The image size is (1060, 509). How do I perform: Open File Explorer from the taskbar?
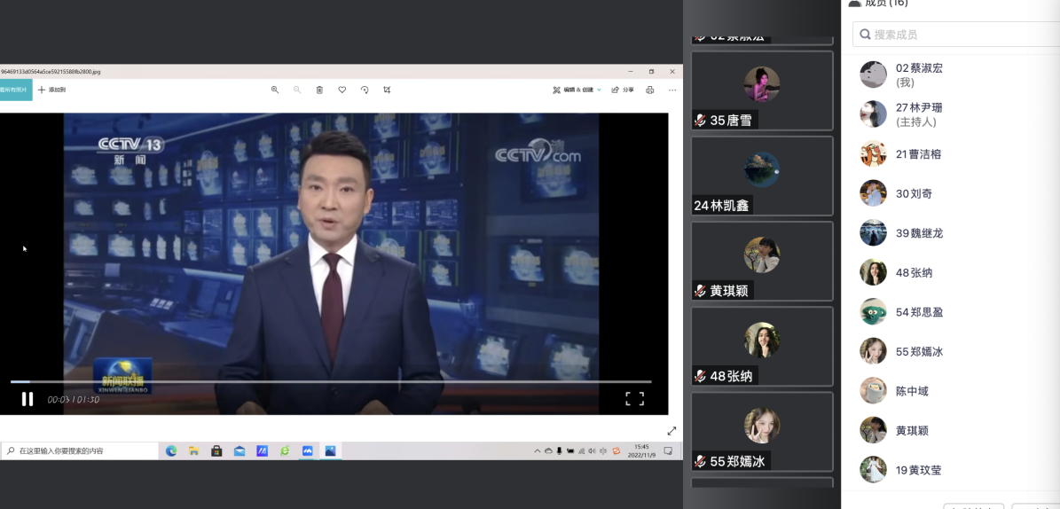tap(193, 450)
